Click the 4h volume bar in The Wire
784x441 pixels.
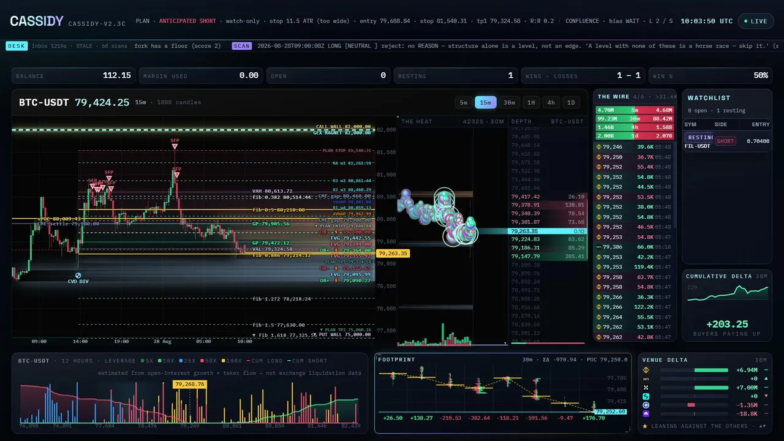(x=635, y=127)
